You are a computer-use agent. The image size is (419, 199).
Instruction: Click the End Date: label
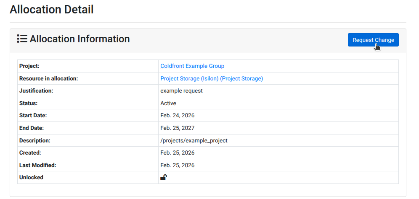[x=32, y=128]
